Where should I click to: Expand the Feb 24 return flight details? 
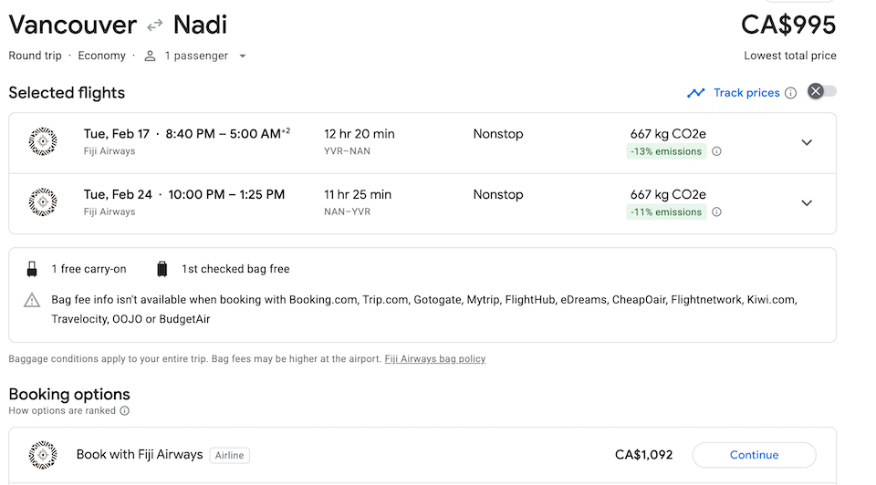point(807,203)
